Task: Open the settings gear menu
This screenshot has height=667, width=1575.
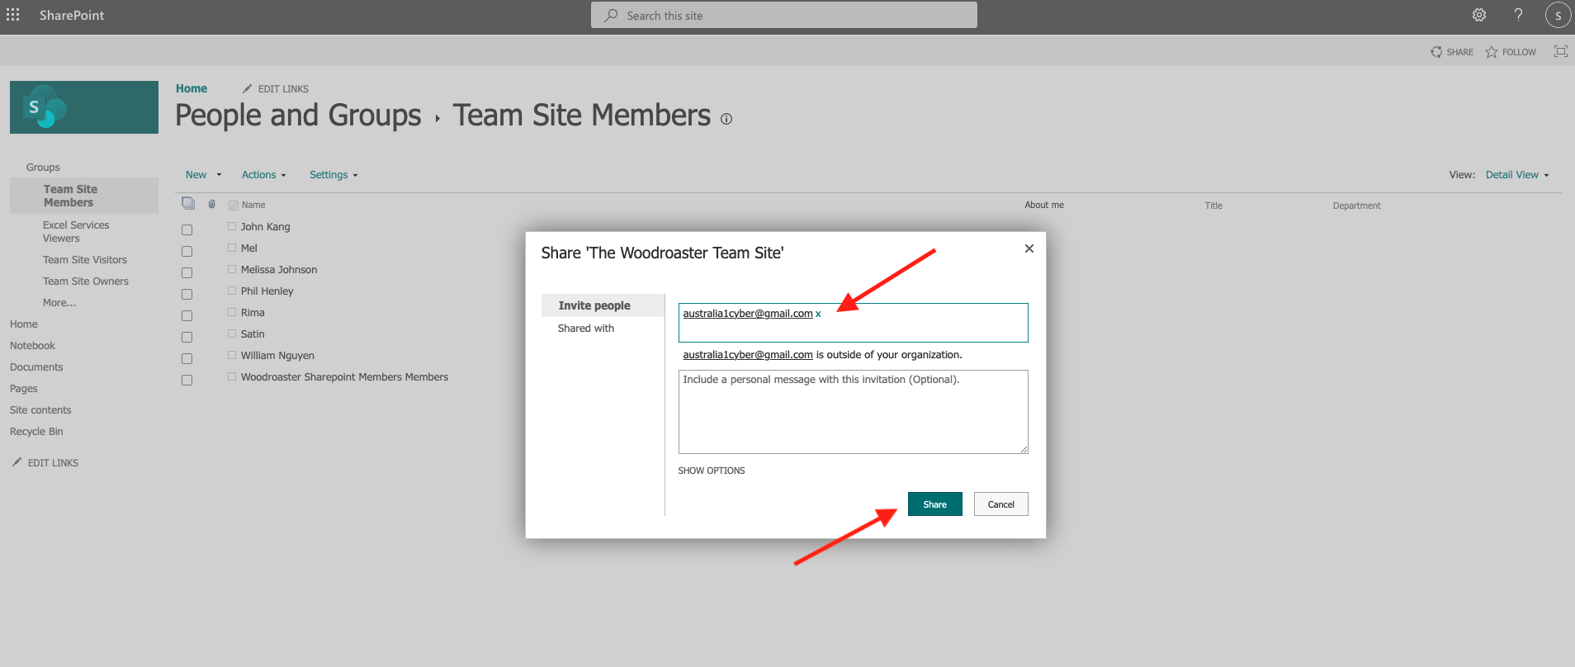Action: pos(1479,15)
